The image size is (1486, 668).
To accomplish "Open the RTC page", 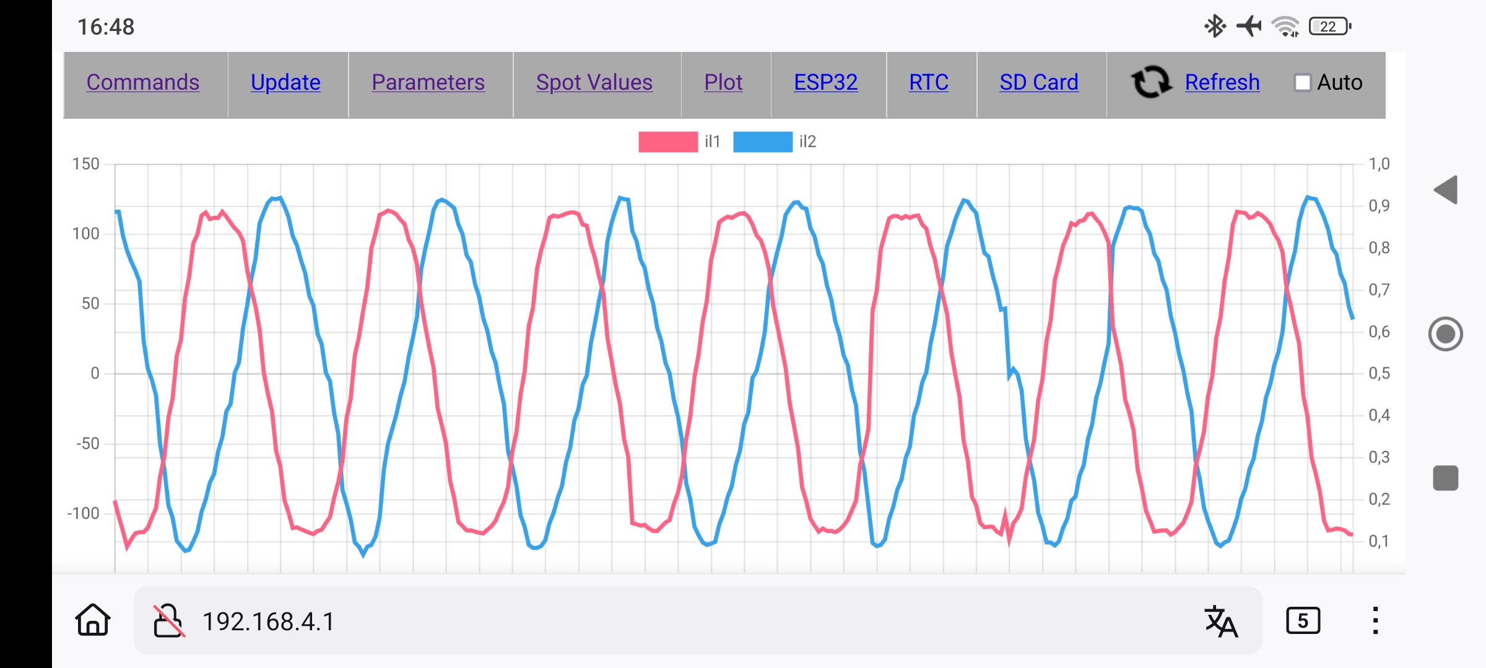I will 928,82.
